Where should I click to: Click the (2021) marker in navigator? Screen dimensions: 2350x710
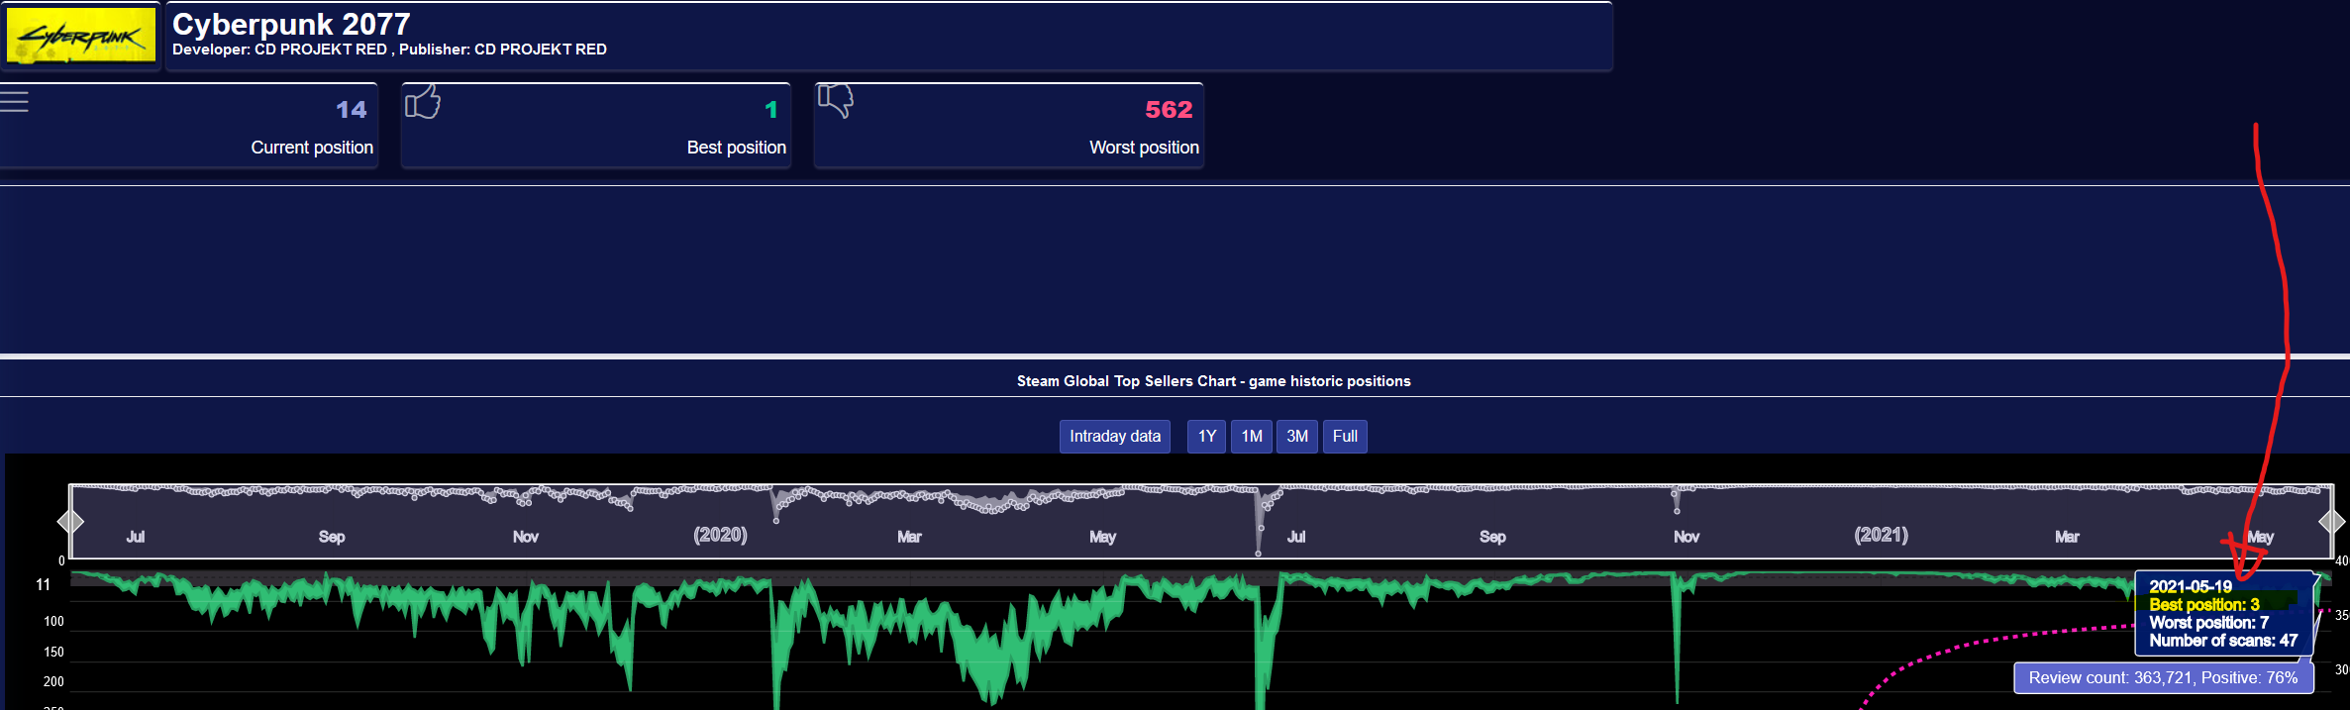pyautogui.click(x=1881, y=535)
